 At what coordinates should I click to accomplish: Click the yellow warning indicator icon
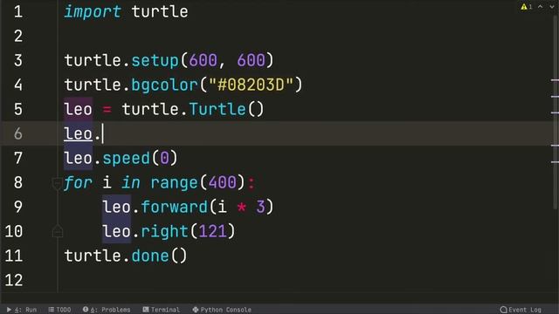pos(524,7)
